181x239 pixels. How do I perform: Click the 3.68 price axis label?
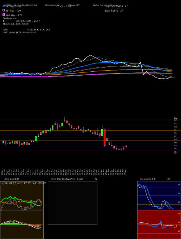pyautogui.click(x=175, y=142)
